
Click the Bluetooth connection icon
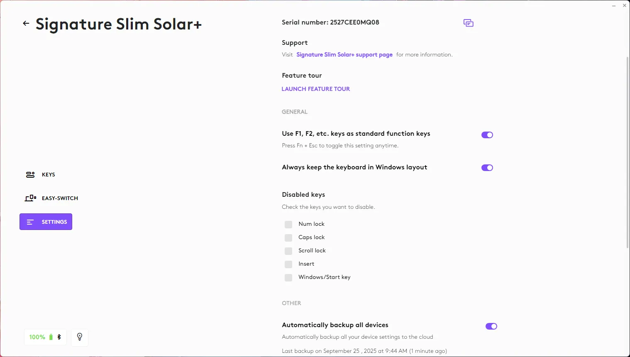(59, 337)
